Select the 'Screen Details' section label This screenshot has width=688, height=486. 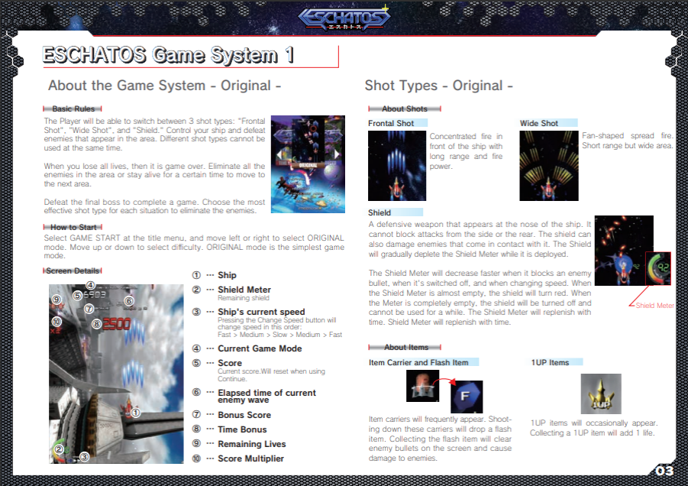coord(73,271)
